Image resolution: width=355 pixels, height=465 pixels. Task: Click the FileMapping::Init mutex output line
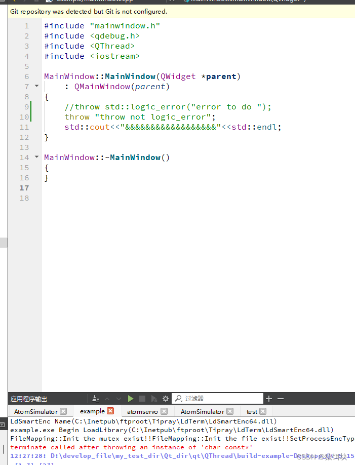[182, 439]
